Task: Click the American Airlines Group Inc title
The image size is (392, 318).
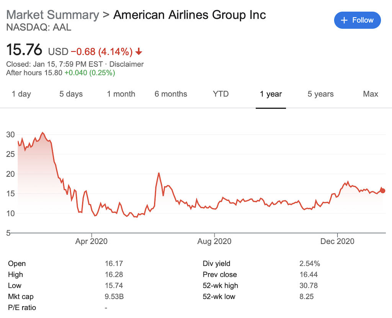Action: (x=189, y=15)
